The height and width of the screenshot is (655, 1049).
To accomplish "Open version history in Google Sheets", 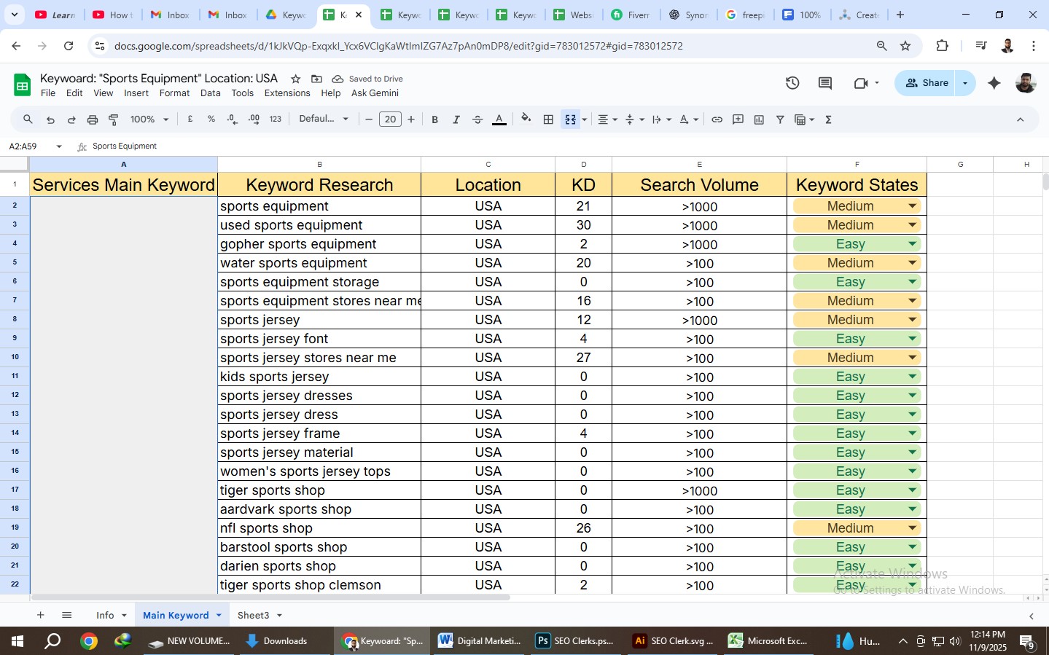I will pos(792,82).
